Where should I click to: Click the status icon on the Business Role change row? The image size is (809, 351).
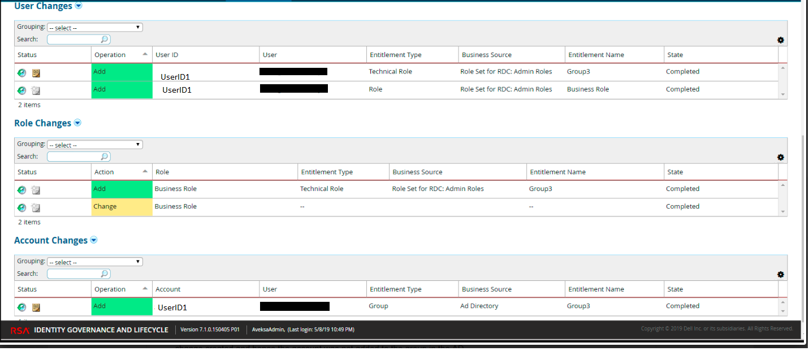(21, 207)
